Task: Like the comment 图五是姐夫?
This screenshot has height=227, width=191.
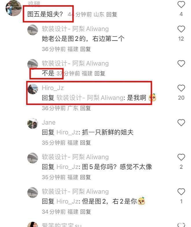Action: click(181, 4)
